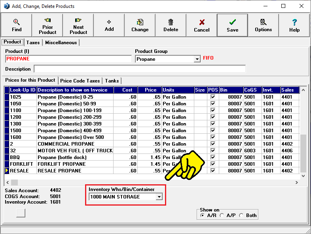Cancel edits with red X button
The height and width of the screenshot is (234, 311).
point(201,25)
